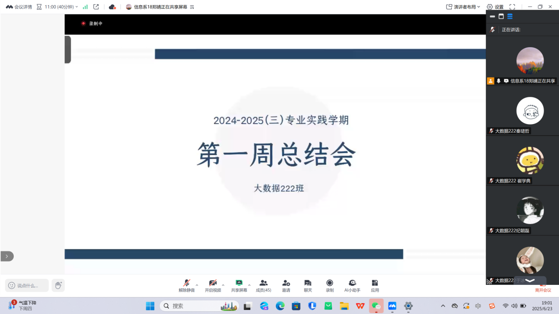The width and height of the screenshot is (559, 314).
Task: Switch participant panel to list view
Action: click(510, 16)
